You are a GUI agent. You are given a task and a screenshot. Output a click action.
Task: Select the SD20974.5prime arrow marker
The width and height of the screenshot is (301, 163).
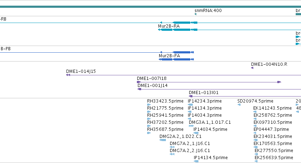(239, 105)
